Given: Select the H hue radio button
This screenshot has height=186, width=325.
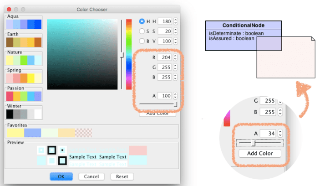Looking at the screenshot, I should 142,21.
